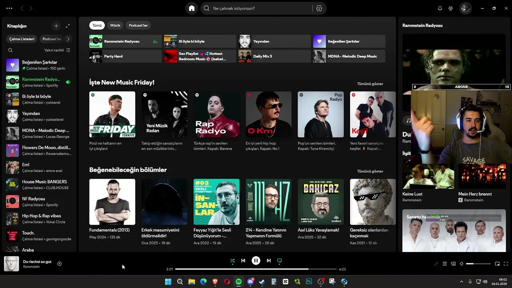Viewport: 512px width, 288px height.
Task: Show lyrics with the microphone icon
Action: pyautogui.click(x=436, y=264)
